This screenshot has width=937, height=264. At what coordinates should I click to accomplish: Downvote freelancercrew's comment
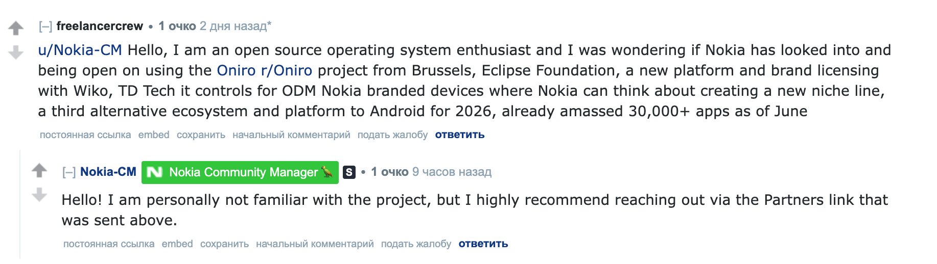pyautogui.click(x=16, y=52)
